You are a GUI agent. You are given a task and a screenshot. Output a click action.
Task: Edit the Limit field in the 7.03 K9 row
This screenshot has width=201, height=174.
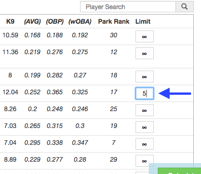pyautogui.click(x=145, y=127)
